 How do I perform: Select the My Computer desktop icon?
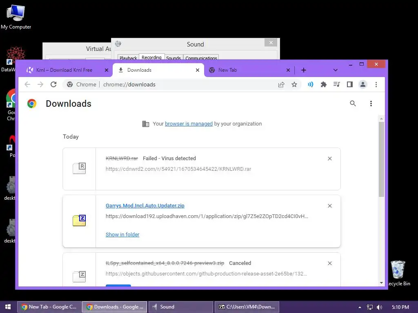(x=16, y=17)
